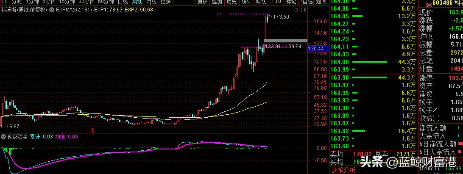
Task: Open the 画线 drawing tools
Action: pyautogui.click(x=261, y=2)
